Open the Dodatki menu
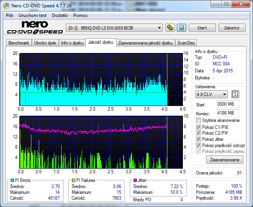Screen dimensions: 253x207 pos(60,15)
